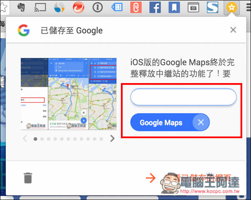
Task: Click the Google Maps preview thumbnail
Action: pos(68,94)
